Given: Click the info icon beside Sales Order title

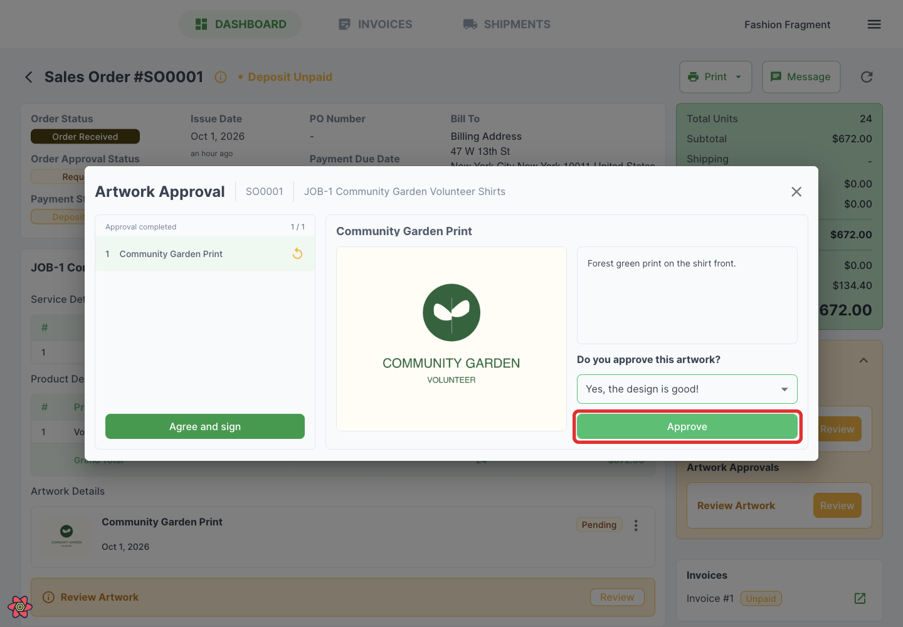Looking at the screenshot, I should [x=221, y=77].
